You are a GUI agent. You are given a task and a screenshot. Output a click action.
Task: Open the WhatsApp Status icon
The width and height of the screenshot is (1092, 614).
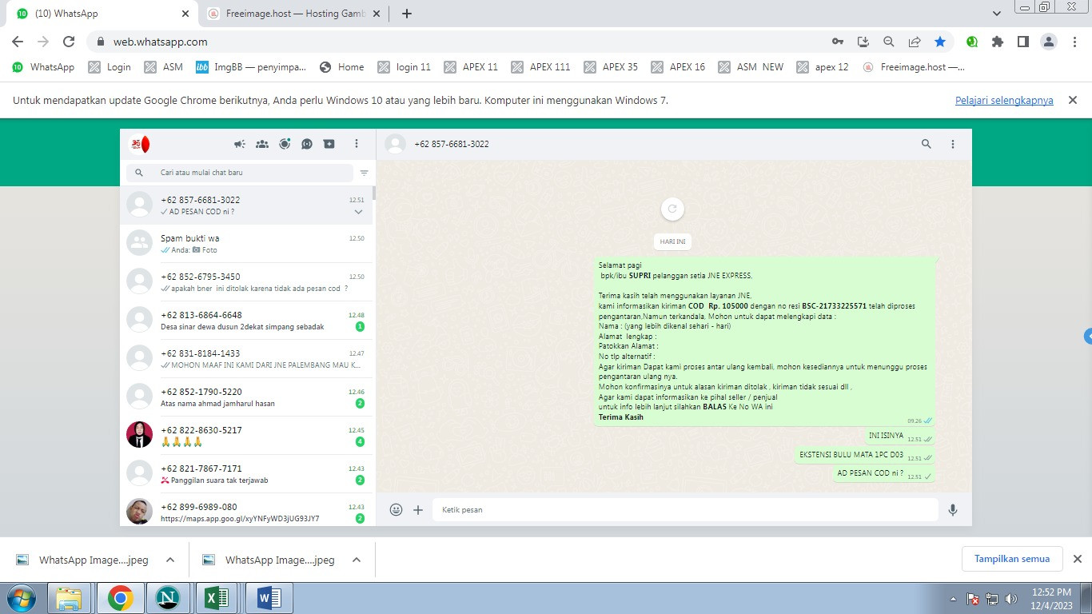pos(285,144)
